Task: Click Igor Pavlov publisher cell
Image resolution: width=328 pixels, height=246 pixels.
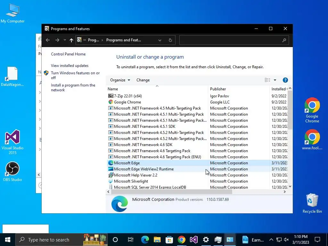Action: pyautogui.click(x=219, y=96)
